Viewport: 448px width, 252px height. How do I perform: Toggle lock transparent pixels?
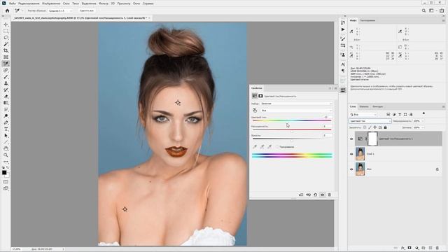coord(365,127)
